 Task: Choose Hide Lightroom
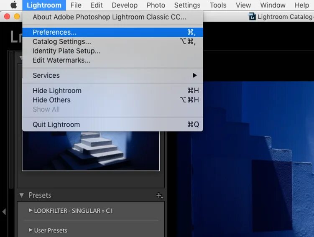113,91
